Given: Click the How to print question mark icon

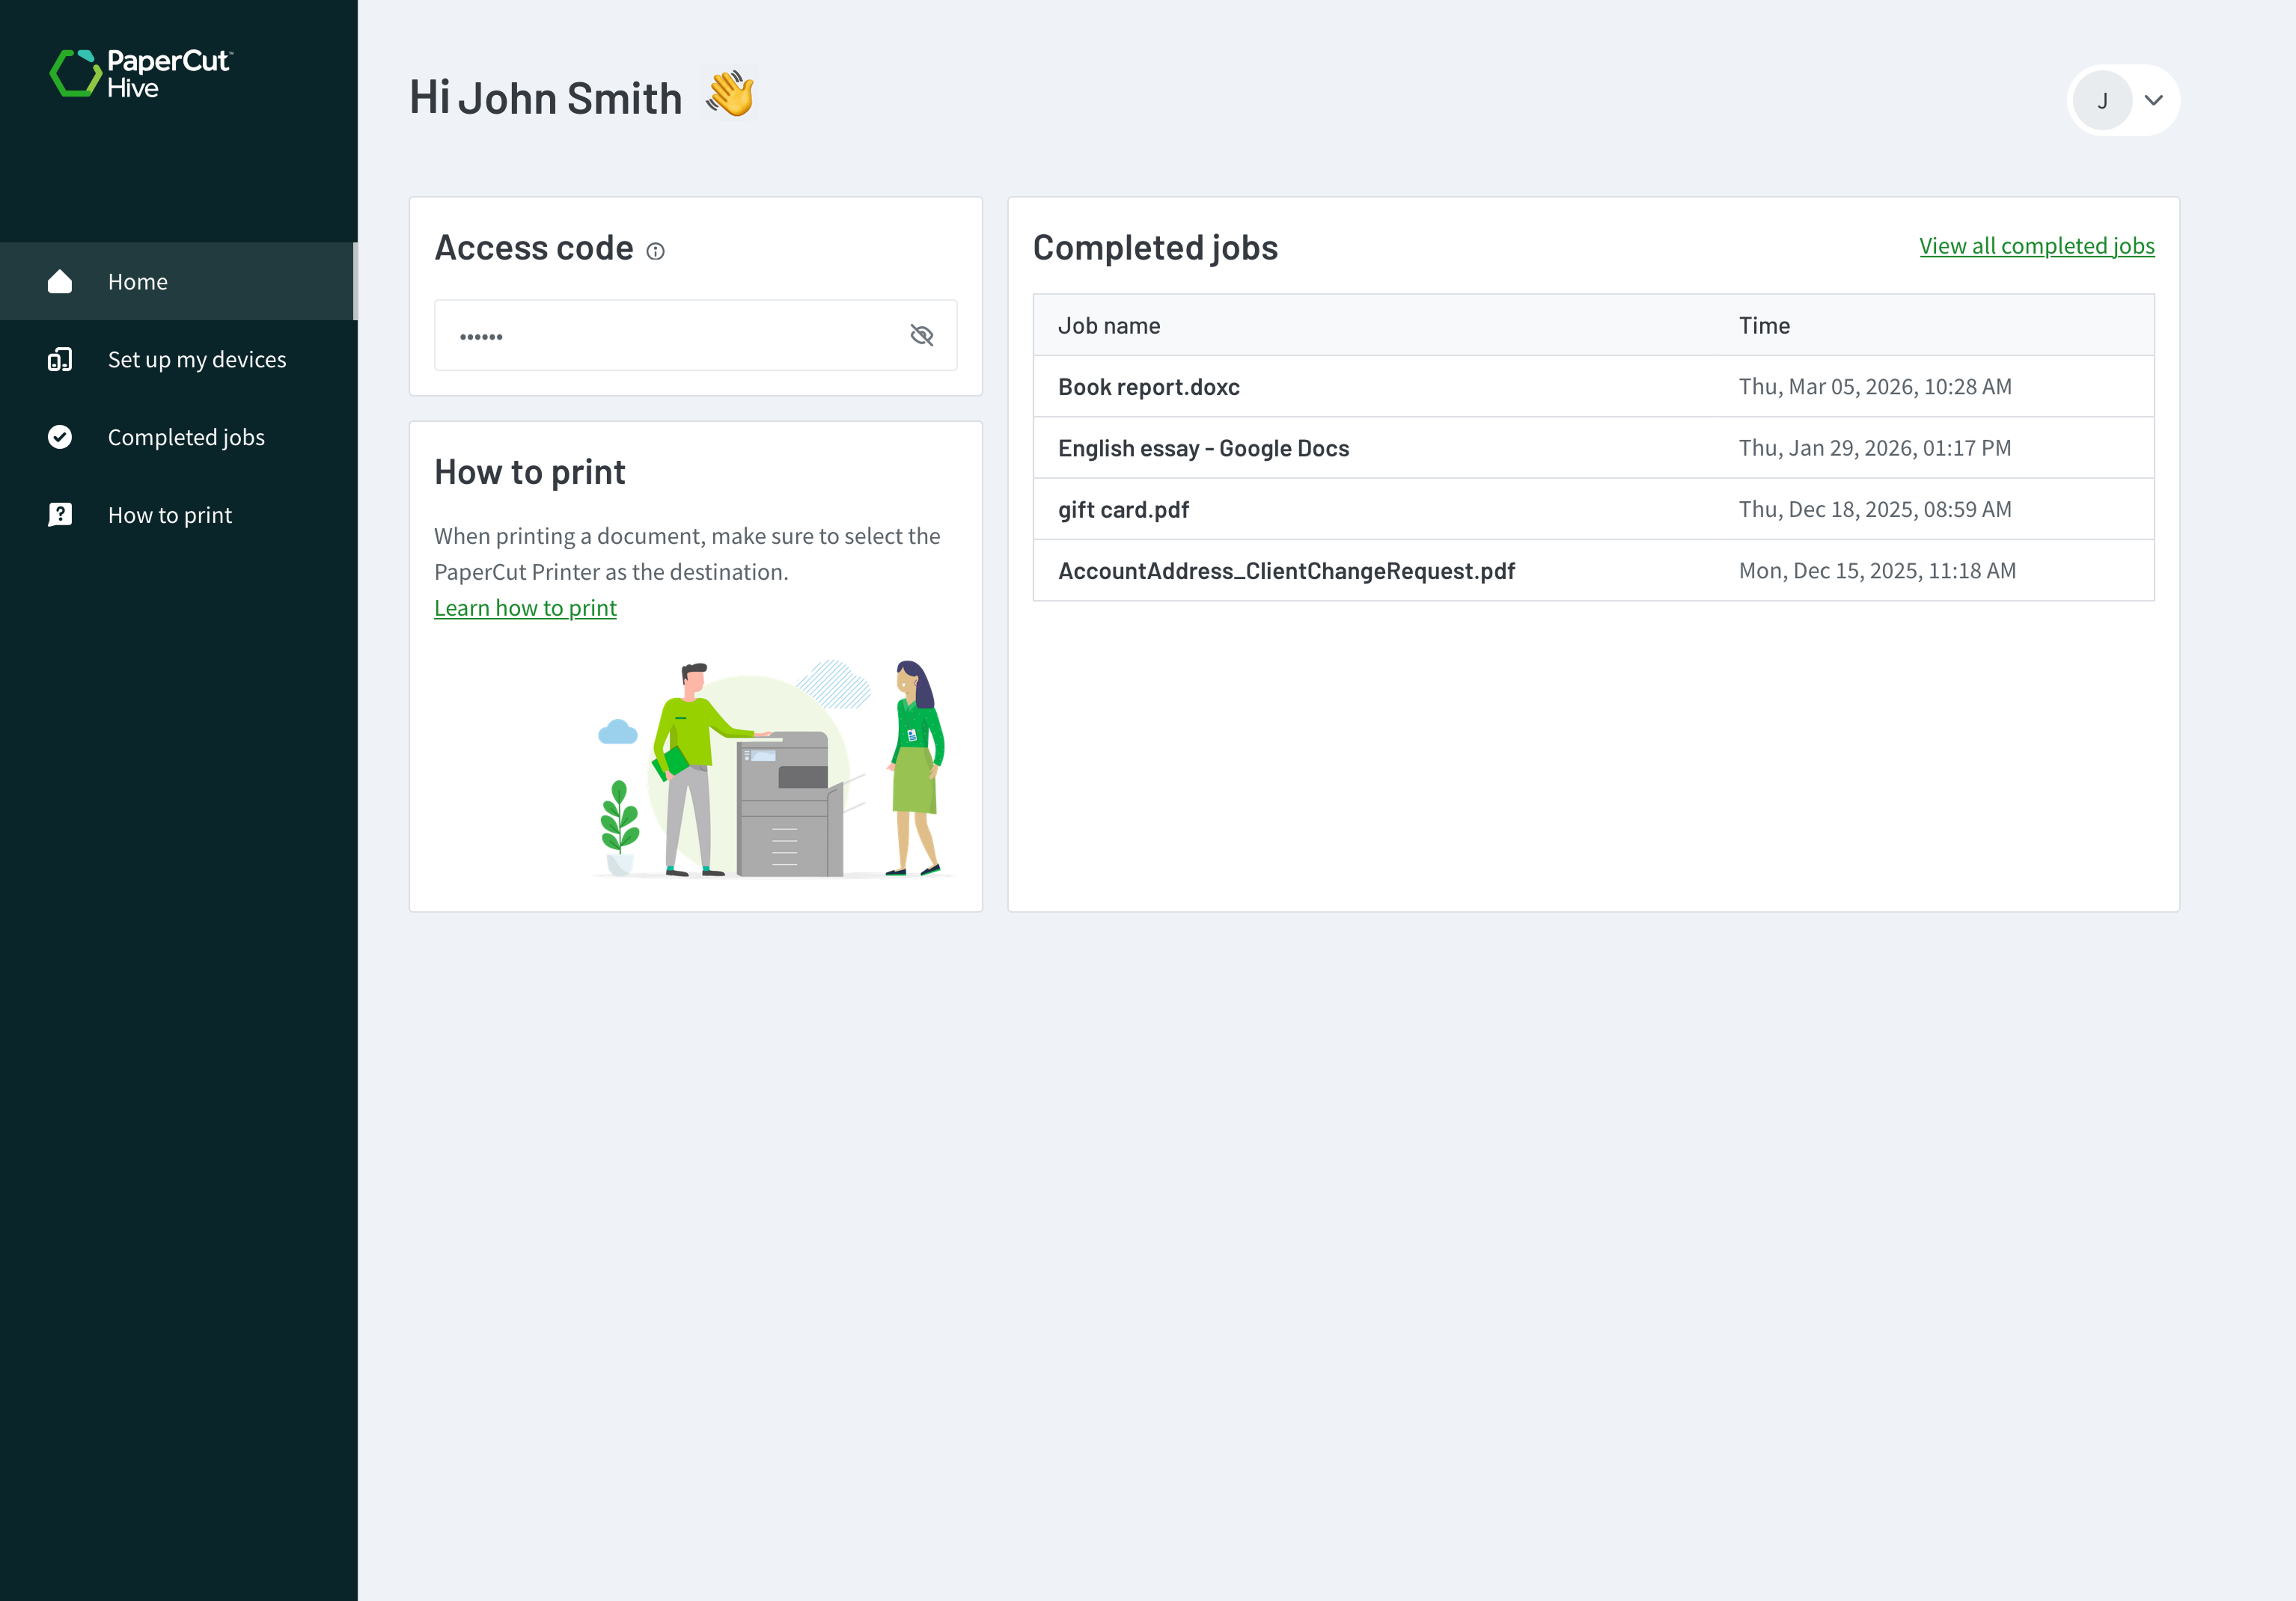Looking at the screenshot, I should (x=60, y=514).
